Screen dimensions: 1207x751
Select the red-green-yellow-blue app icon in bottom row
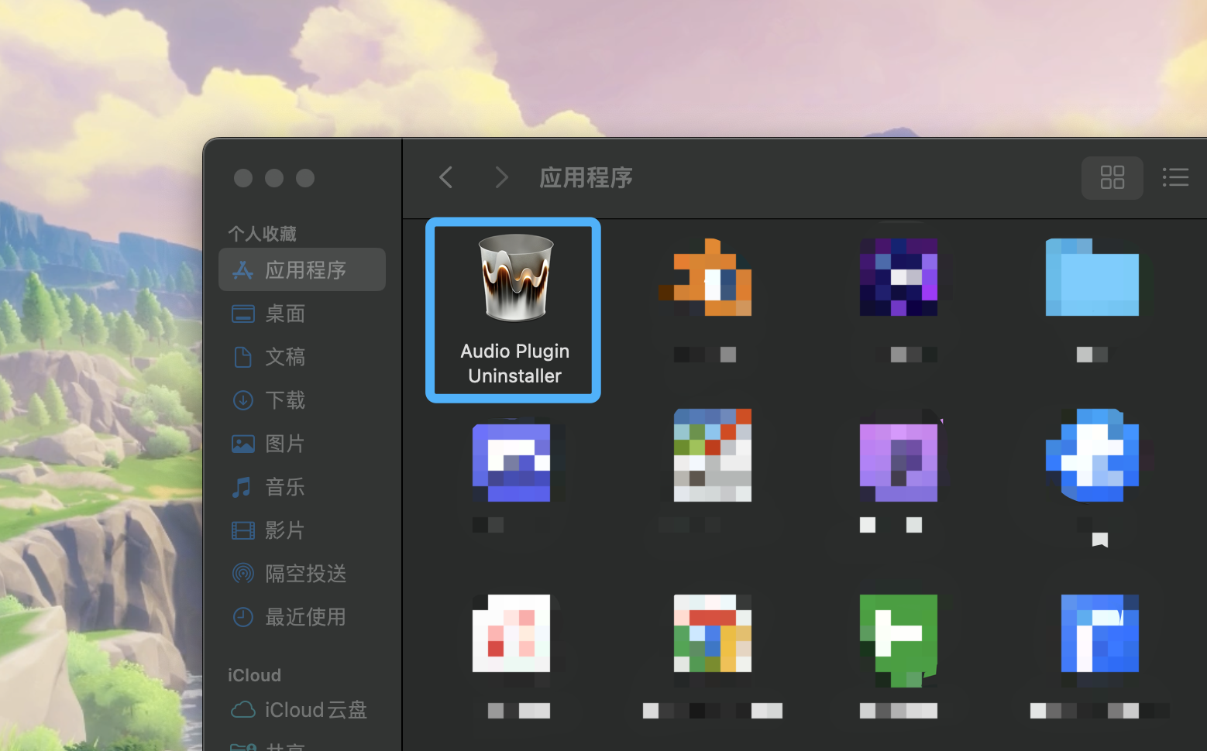713,633
